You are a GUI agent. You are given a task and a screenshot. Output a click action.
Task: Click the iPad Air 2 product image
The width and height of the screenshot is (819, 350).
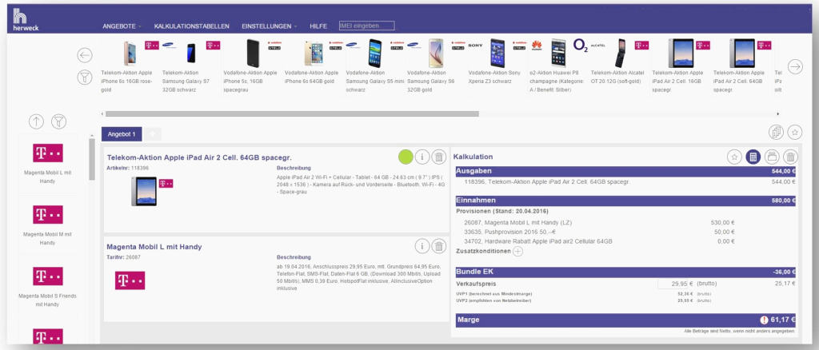click(x=144, y=191)
